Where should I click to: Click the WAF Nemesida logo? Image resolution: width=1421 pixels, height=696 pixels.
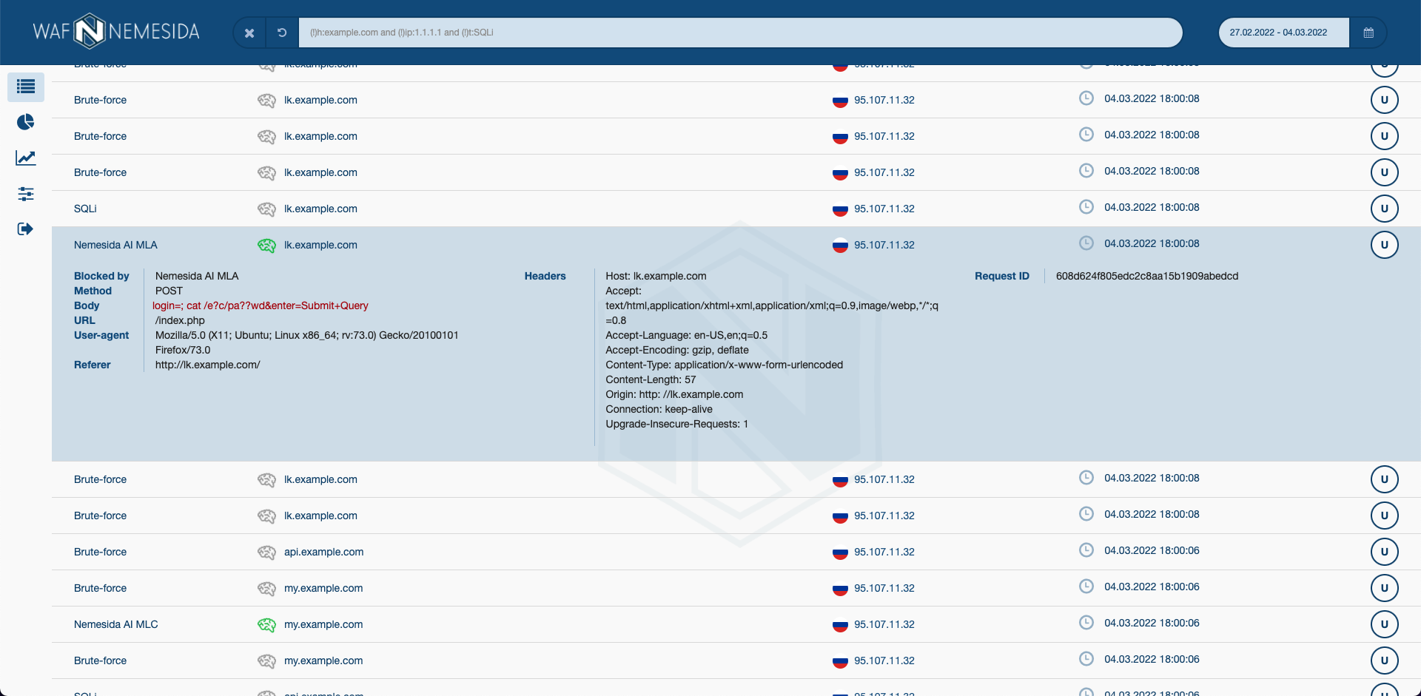(x=116, y=31)
